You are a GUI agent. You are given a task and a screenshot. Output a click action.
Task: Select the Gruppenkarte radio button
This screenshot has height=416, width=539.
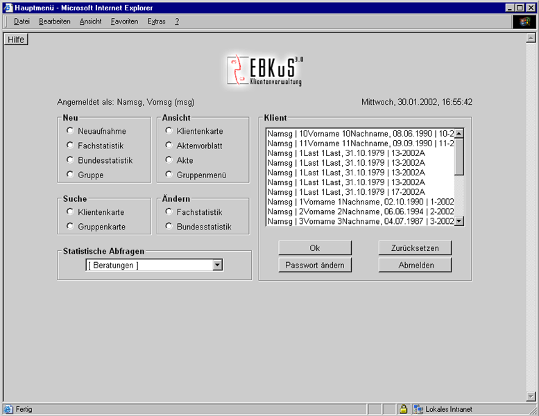pyautogui.click(x=70, y=226)
